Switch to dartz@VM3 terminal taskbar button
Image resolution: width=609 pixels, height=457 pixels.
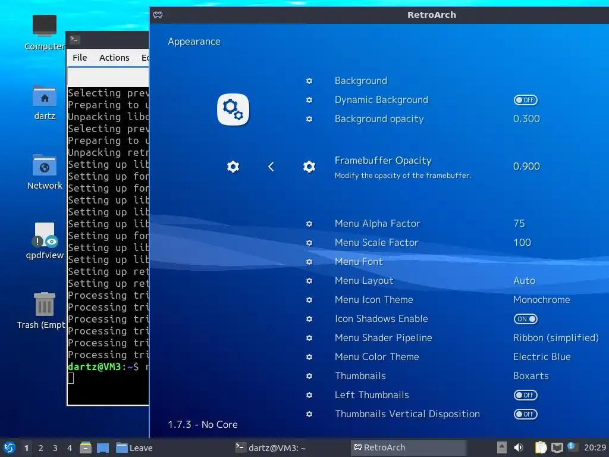(271, 447)
